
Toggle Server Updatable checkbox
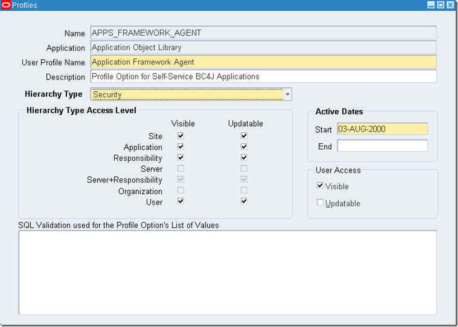coord(244,169)
